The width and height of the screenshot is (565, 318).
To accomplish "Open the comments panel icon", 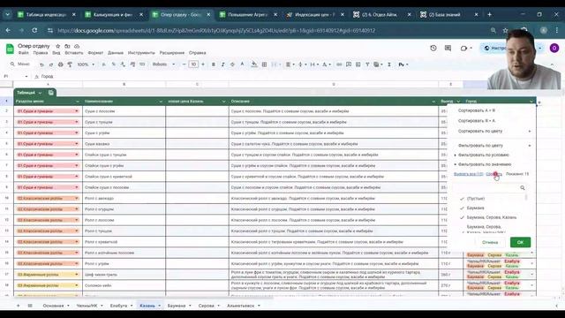I will [448, 48].
